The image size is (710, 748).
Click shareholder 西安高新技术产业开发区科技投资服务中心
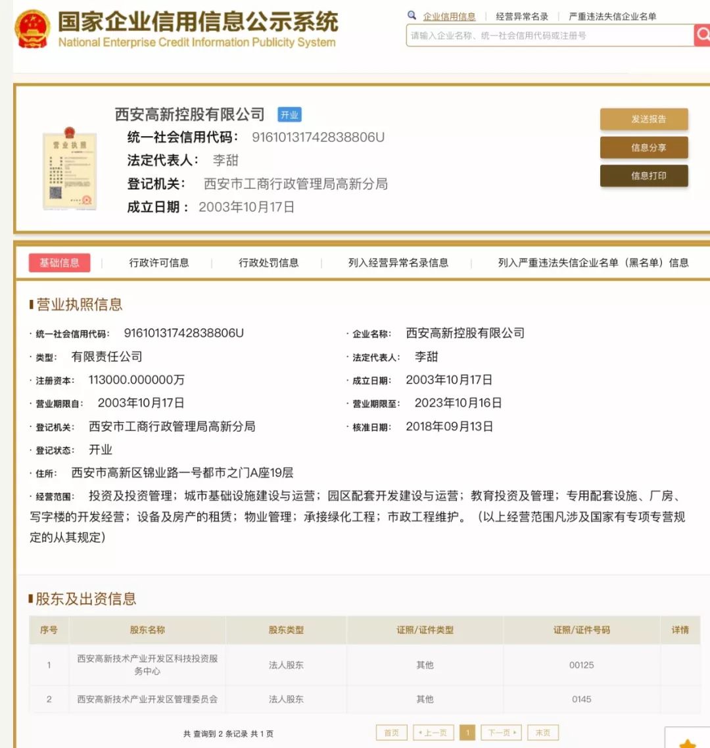[x=147, y=664]
